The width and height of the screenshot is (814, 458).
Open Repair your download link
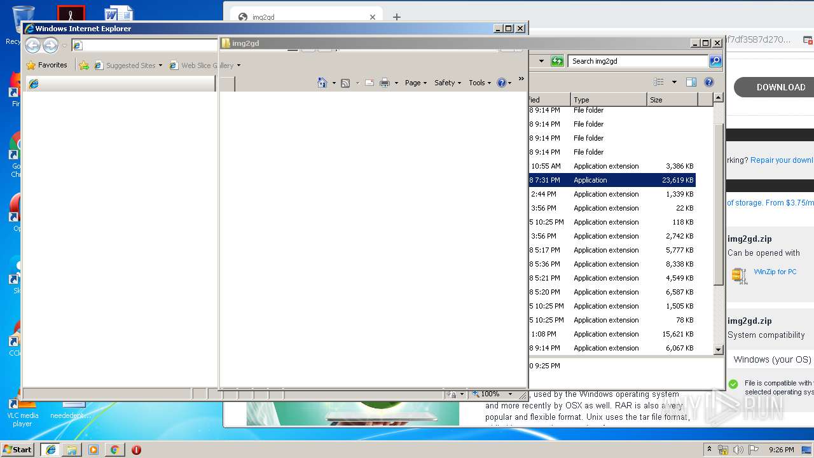coord(782,160)
